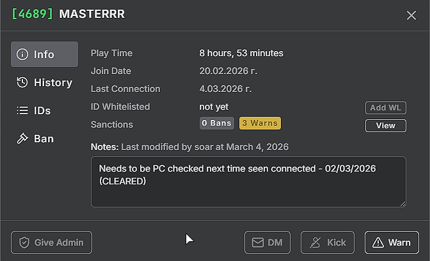The height and width of the screenshot is (261, 430).
Task: Click the warning triangle icon on Warn
Action: tap(378, 242)
